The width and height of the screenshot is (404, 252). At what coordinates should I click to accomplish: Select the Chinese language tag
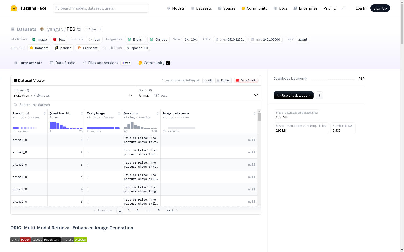tap(159, 39)
